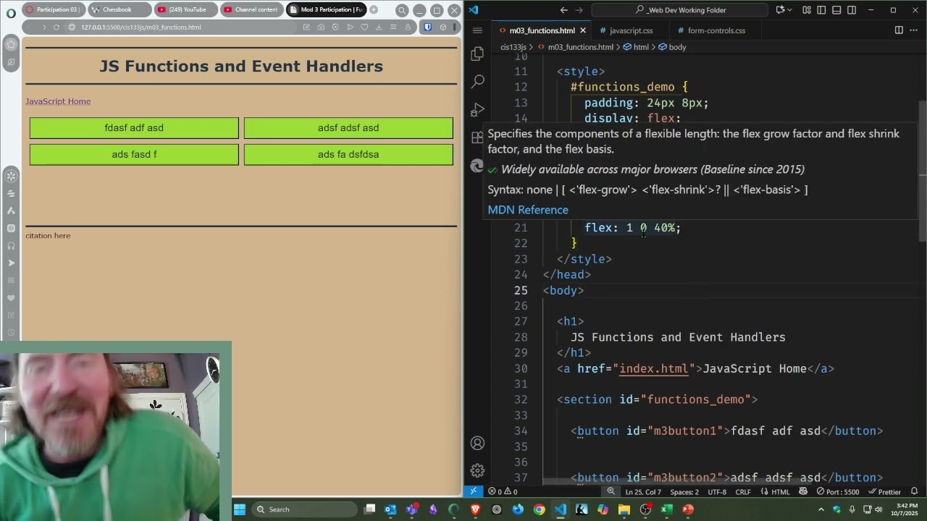Click the VS Code command center search box
Screen dimensions: 927x521
(679, 10)
